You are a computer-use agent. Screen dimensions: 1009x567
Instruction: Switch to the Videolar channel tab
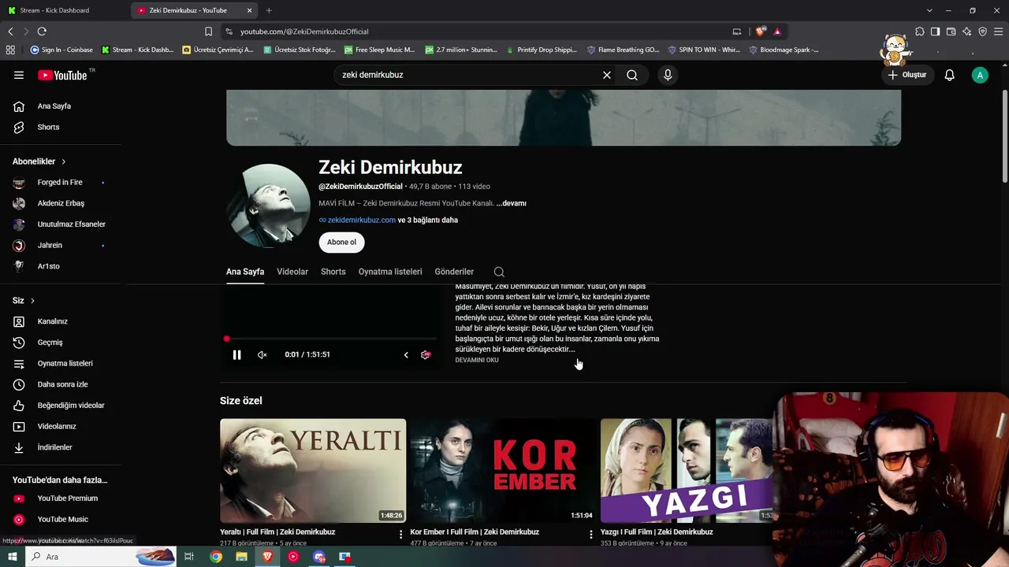tap(292, 272)
